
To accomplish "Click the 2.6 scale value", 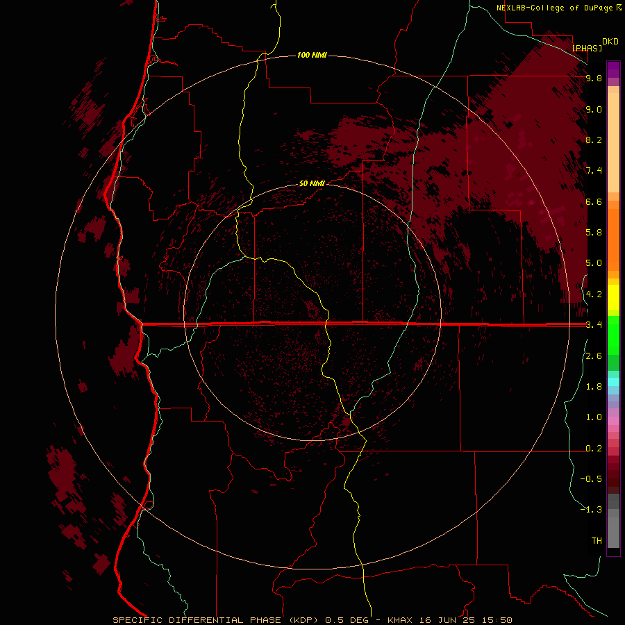I will pos(594,356).
